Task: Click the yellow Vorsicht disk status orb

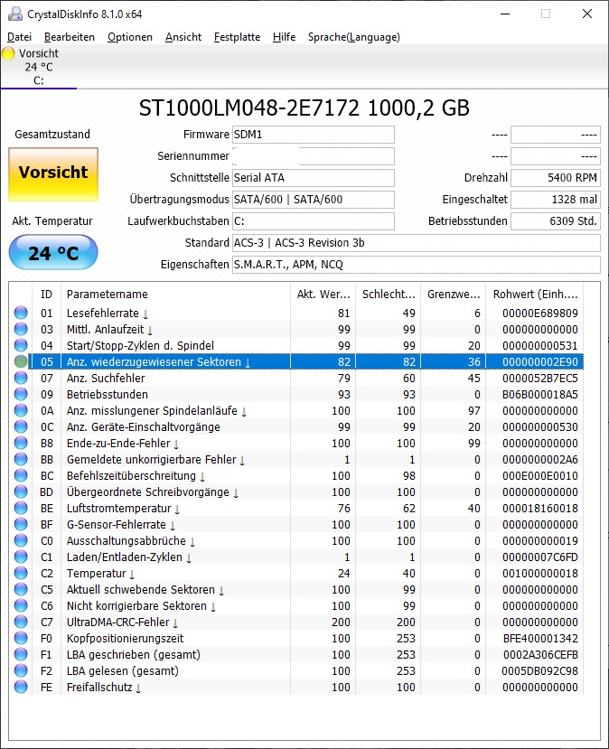Action: point(9,53)
